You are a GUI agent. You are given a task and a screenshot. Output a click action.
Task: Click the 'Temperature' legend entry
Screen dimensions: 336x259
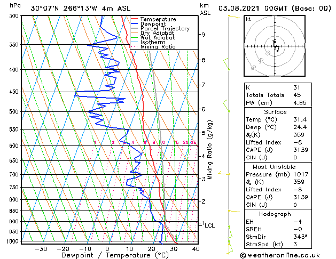(158, 19)
